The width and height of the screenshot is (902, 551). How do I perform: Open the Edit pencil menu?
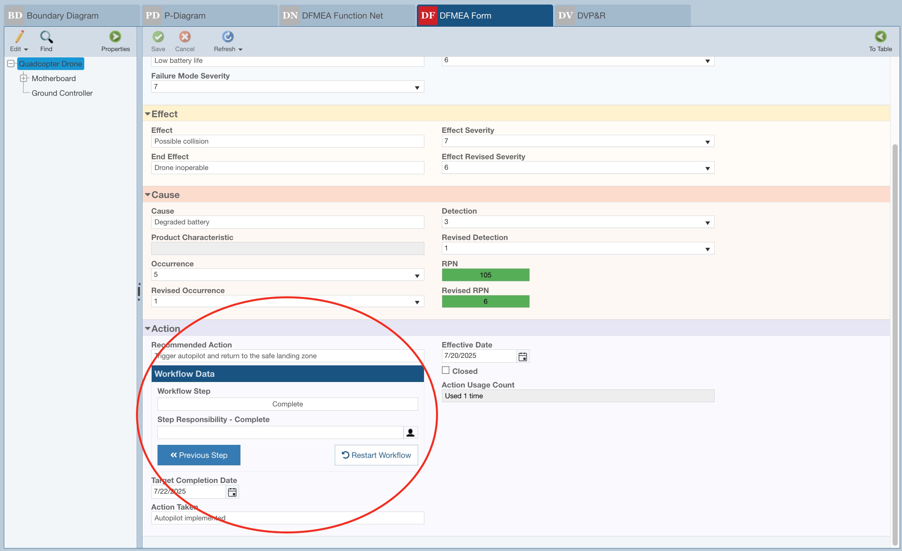click(x=18, y=41)
